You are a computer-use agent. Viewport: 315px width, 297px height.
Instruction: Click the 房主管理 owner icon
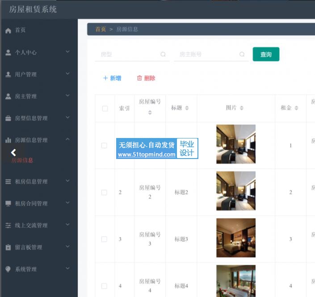click(x=8, y=96)
